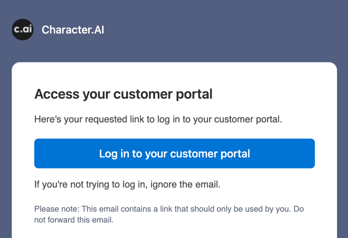
Task: Click the Character.AI brand name text
Action: [73, 30]
